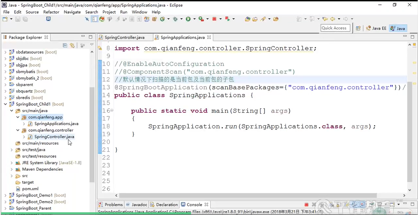This screenshot has height=215, width=418.
Task: Collapse the main method fold at line 16
Action: click(112, 110)
